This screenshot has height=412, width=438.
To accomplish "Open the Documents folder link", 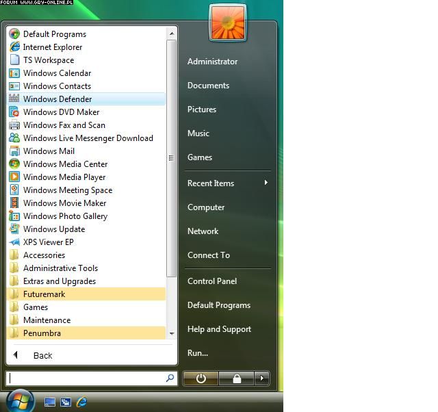I will click(x=208, y=86).
